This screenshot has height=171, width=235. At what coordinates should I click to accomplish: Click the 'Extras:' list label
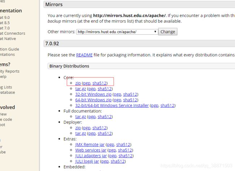tap(70, 139)
